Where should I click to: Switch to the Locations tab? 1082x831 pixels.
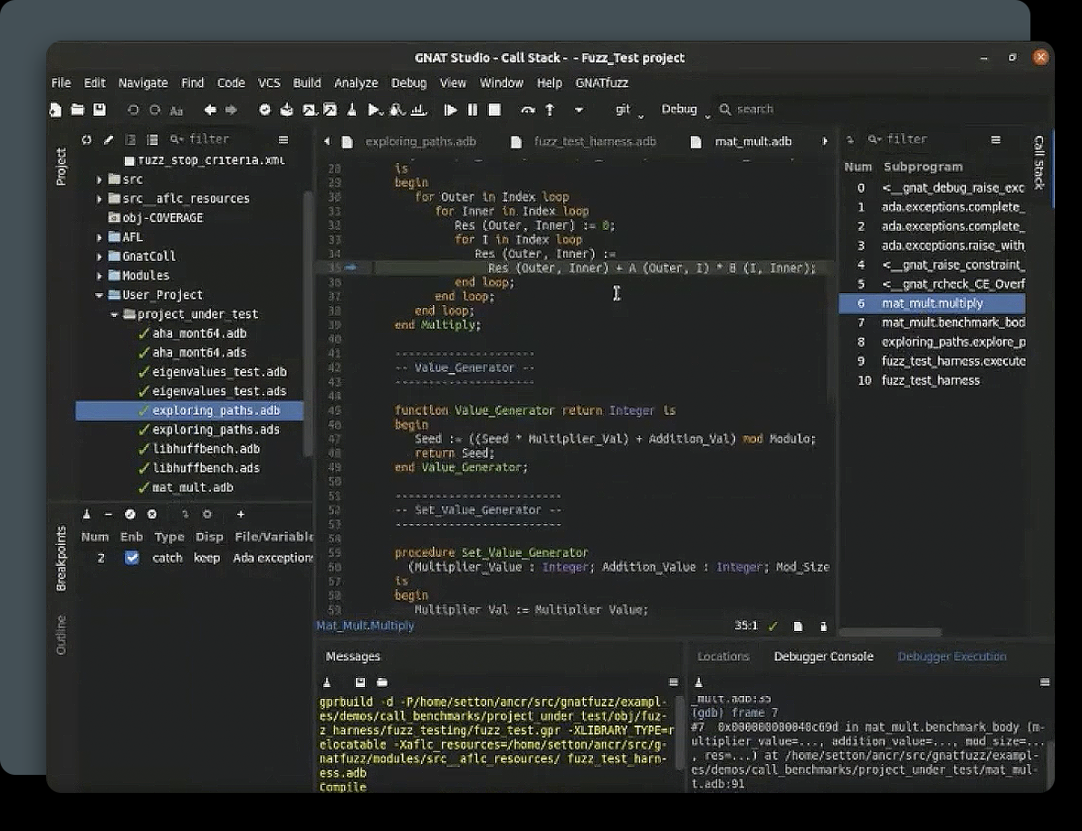(x=723, y=656)
